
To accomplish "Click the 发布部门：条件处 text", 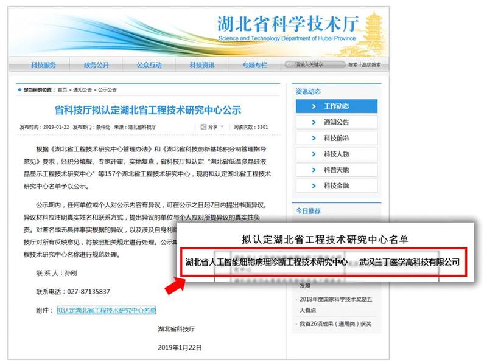I will [91, 127].
